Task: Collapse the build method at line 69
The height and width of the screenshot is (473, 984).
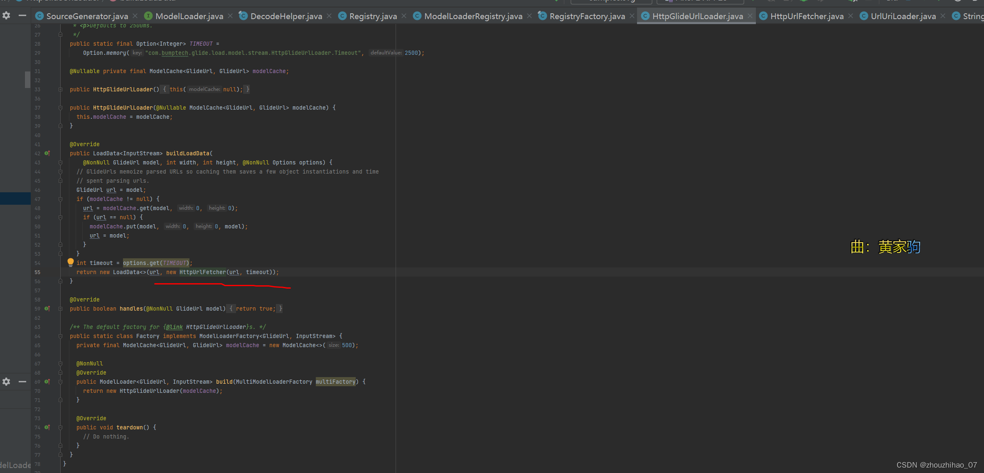Action: [x=60, y=382]
